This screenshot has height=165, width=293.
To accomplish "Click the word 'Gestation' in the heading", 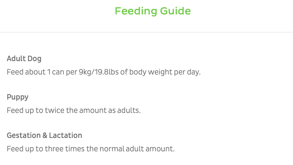I will tap(23, 135).
